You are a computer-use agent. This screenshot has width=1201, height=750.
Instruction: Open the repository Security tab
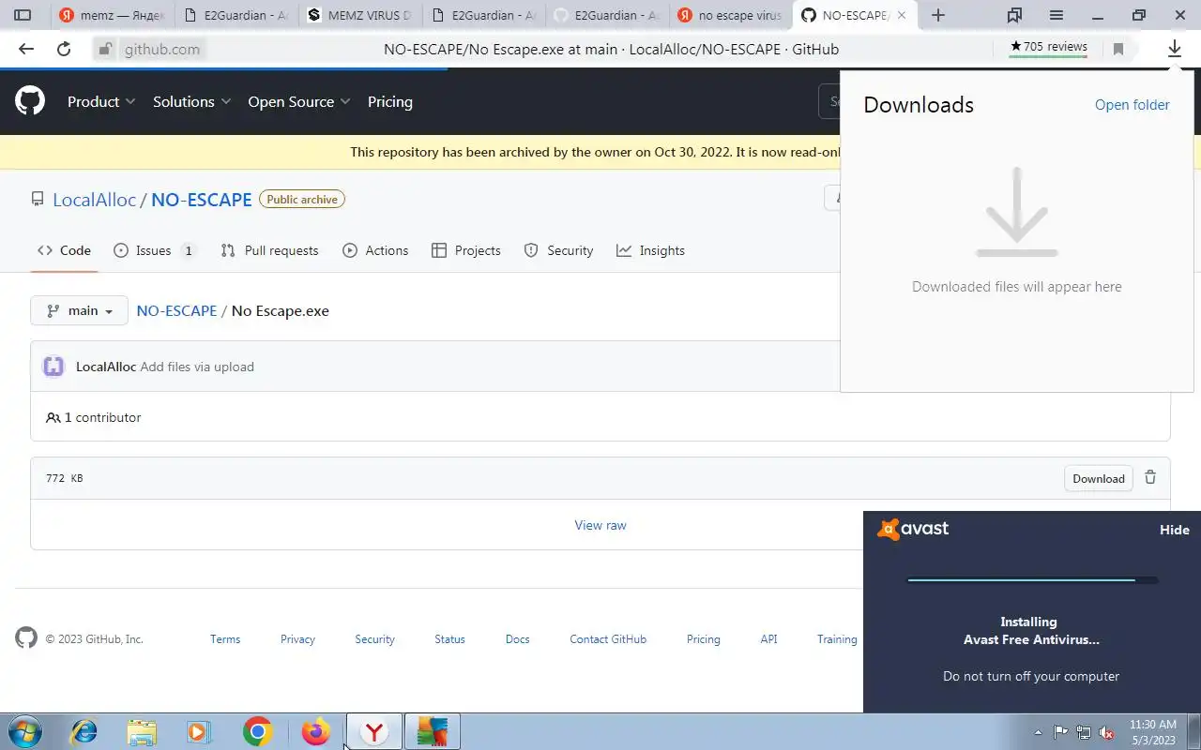(x=558, y=250)
